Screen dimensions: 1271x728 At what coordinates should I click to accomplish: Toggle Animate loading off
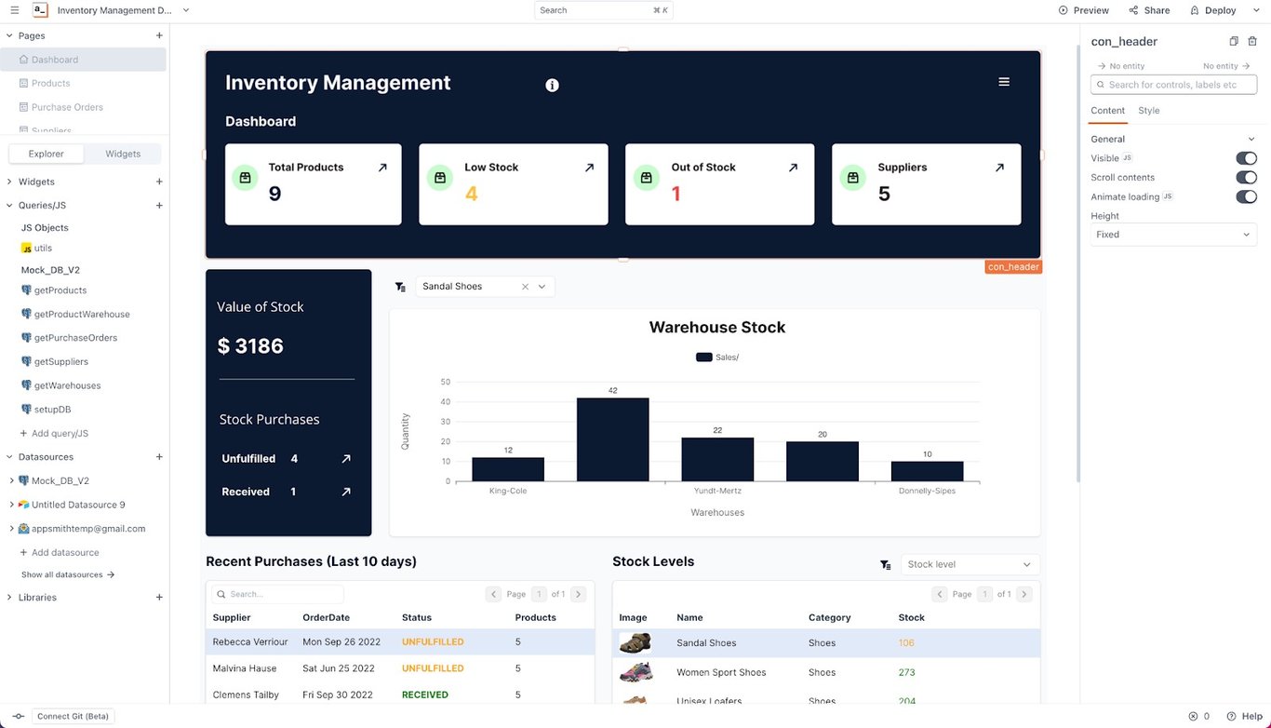1246,196
